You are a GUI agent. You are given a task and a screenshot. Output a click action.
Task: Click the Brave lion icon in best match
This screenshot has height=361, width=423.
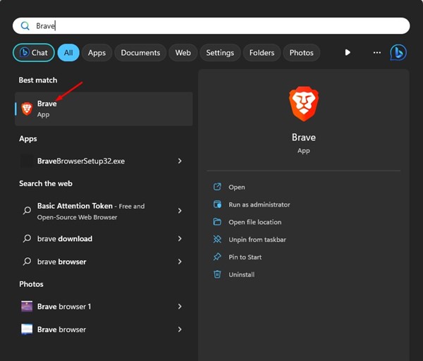[x=27, y=109]
